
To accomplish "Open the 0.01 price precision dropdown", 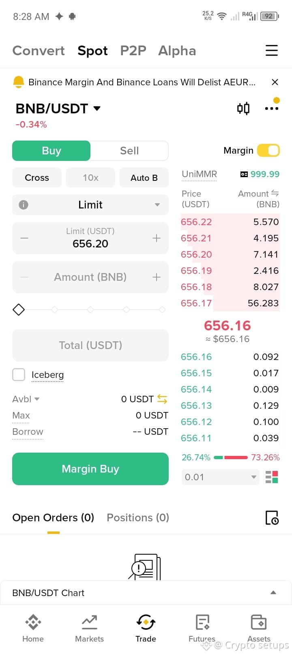I will 220,477.
